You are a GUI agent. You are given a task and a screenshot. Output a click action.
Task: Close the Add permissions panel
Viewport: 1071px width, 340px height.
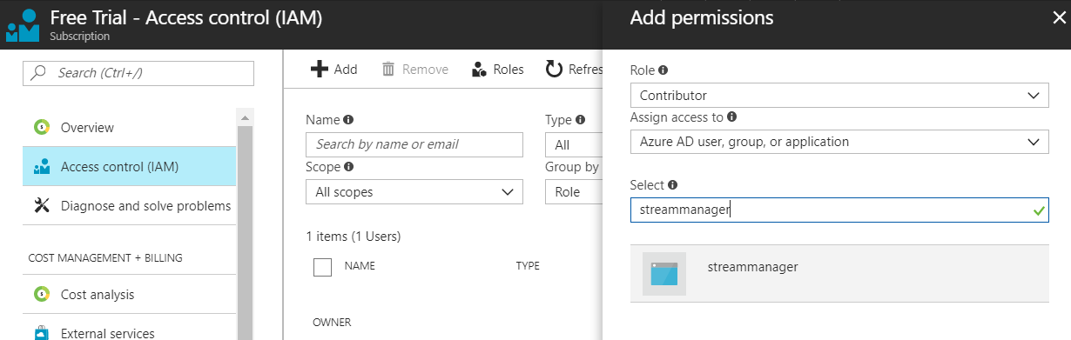click(x=1059, y=17)
